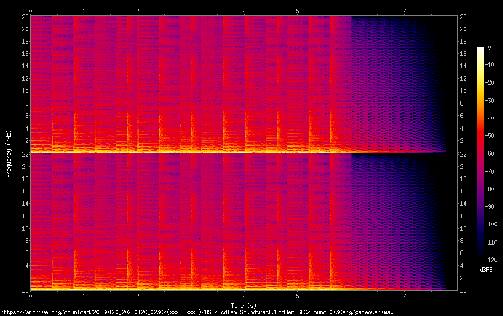503x316 pixels.
Task: Select the 7 second tick on top time axis
Action: (x=404, y=11)
